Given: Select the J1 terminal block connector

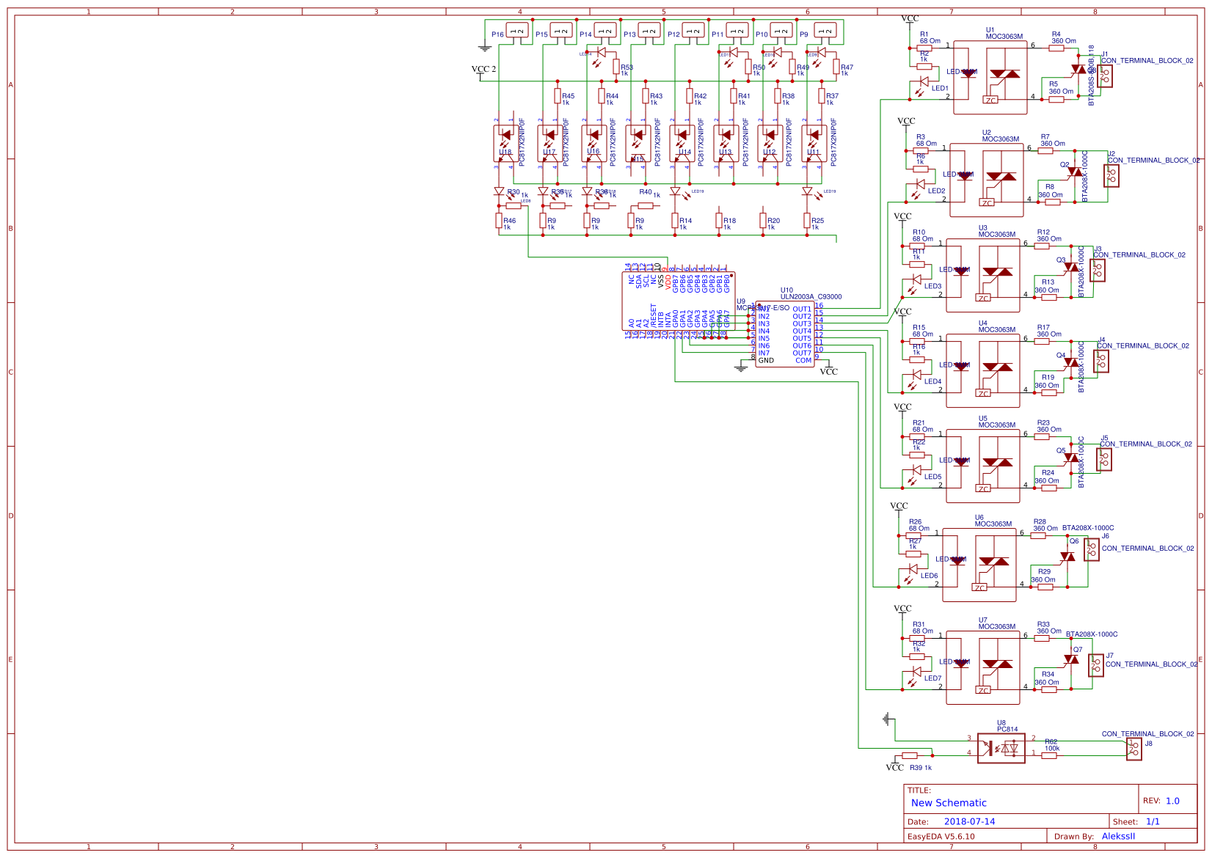Looking at the screenshot, I should [x=1104, y=76].
